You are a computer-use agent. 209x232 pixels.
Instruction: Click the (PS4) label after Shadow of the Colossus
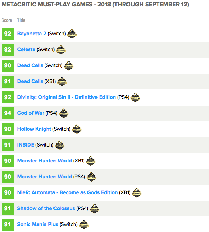click(x=82, y=208)
